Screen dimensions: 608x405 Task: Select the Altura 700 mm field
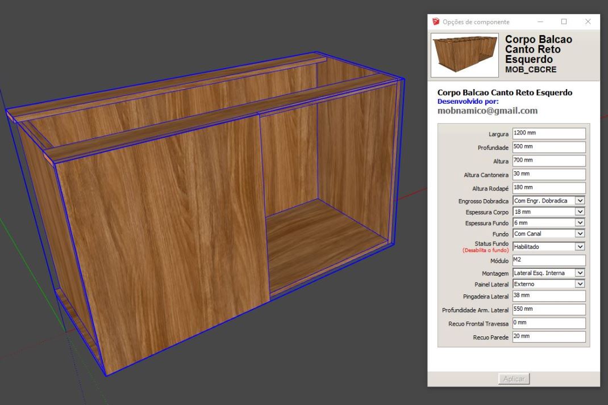click(548, 161)
